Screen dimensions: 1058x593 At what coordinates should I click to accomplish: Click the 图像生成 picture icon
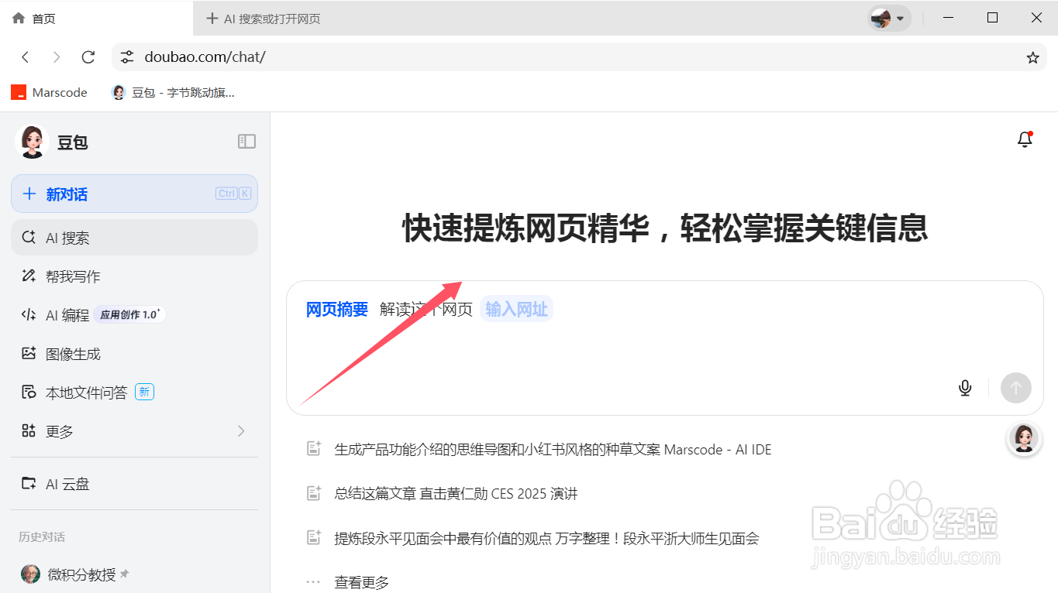[29, 354]
